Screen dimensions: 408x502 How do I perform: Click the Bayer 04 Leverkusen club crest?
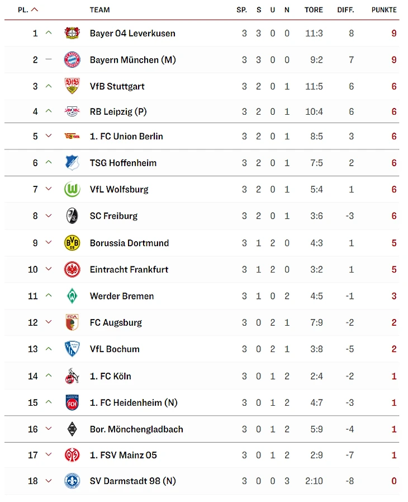72,33
